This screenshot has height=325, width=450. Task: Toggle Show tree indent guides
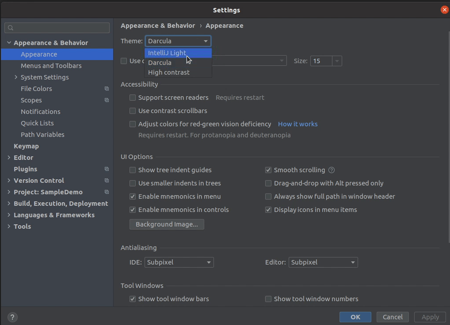point(133,170)
